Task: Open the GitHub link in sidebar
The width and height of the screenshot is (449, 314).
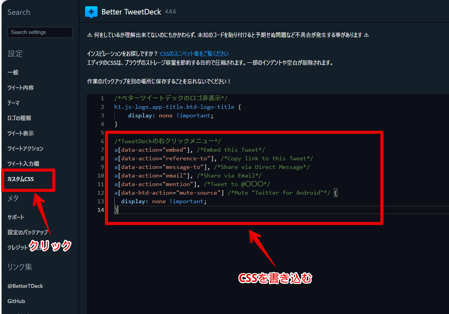Action: point(16,301)
